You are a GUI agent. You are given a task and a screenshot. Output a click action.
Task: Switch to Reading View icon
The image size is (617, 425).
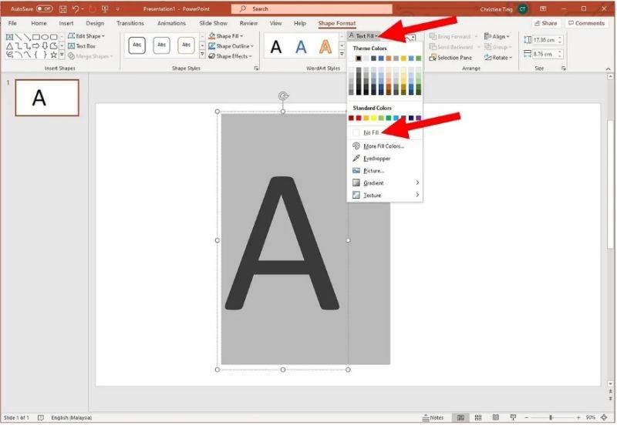coord(496,417)
